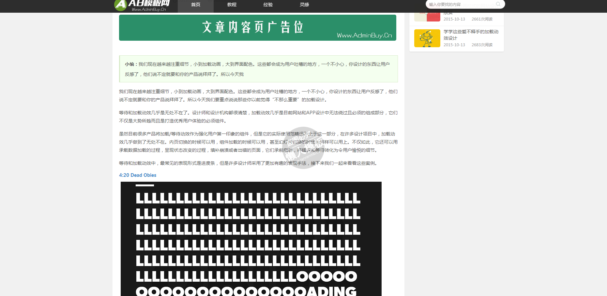The height and width of the screenshot is (296, 607).
Task: Click the LOADING animation image
Action: (x=251, y=239)
